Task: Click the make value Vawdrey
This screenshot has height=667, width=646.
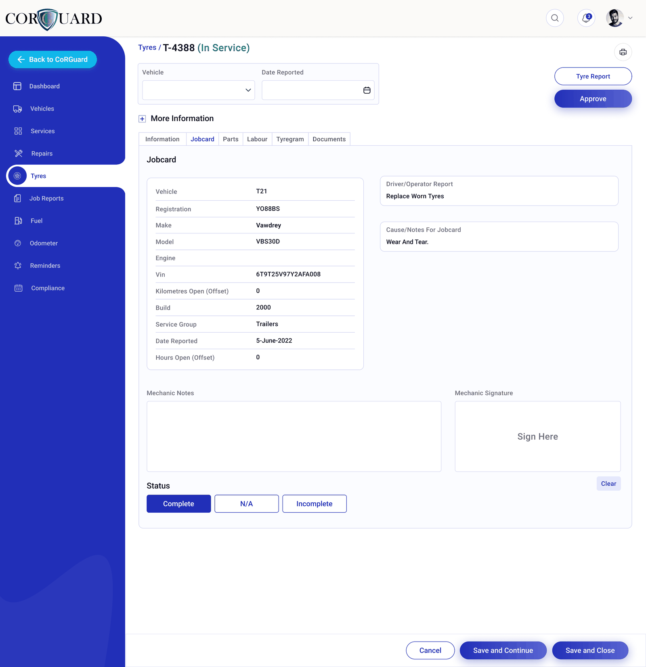Action: pyautogui.click(x=268, y=225)
